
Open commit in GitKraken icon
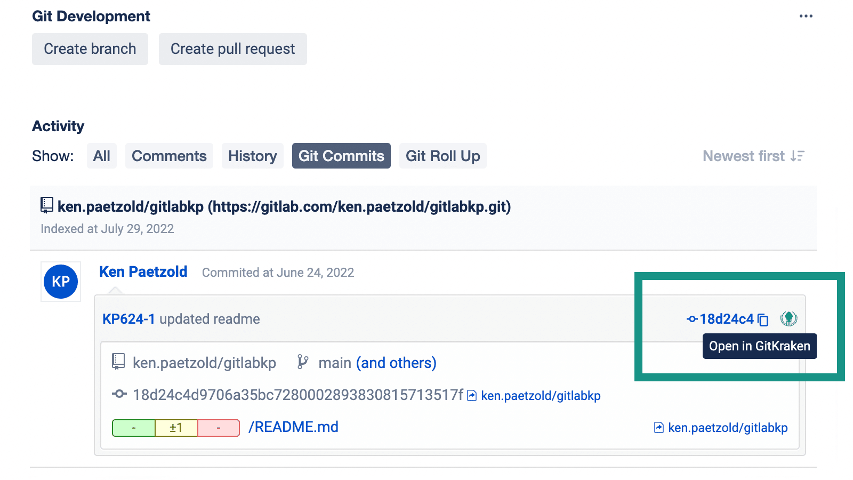click(x=789, y=319)
